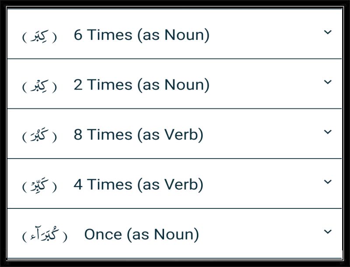350x267 pixels.
Task: Select the '8 Times (as Verb)' text
Action: pyautogui.click(x=138, y=135)
